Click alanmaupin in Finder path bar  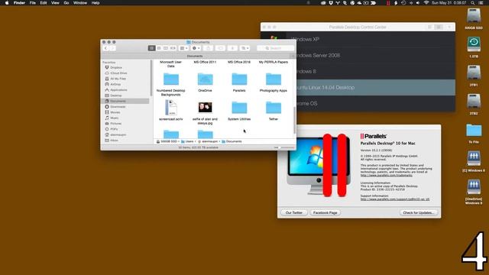[208, 141]
